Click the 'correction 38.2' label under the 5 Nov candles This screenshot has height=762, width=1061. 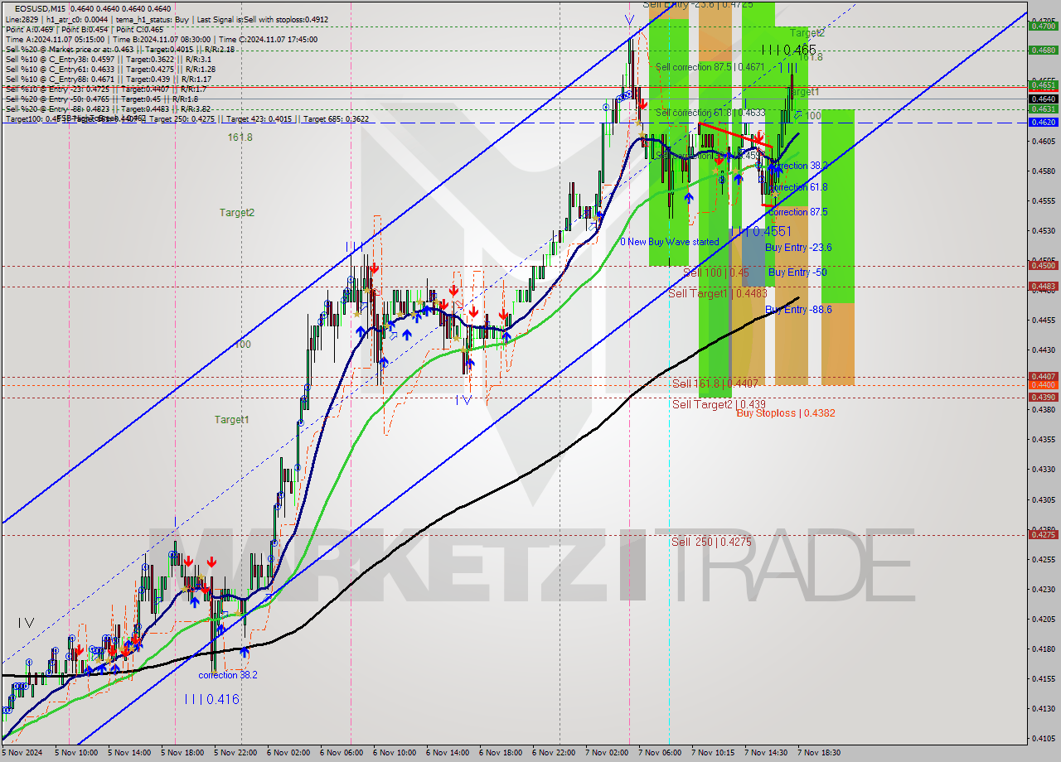227,675
